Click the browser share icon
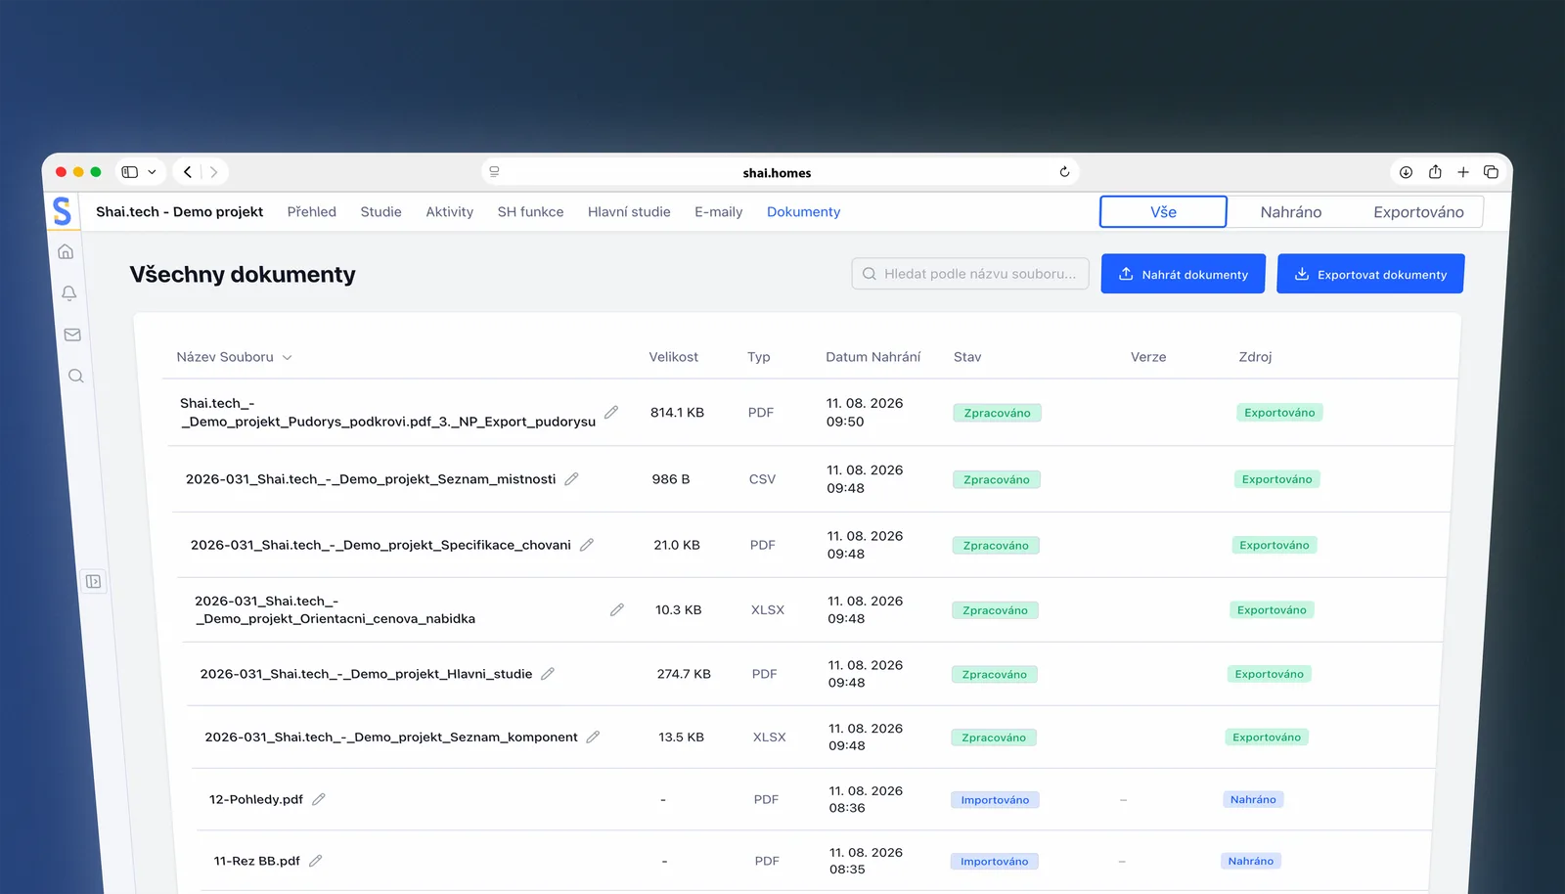 1435,172
